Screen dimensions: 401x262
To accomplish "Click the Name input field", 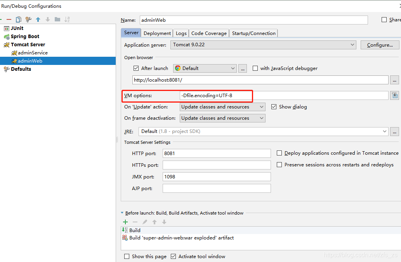I will pyautogui.click(x=254, y=20).
